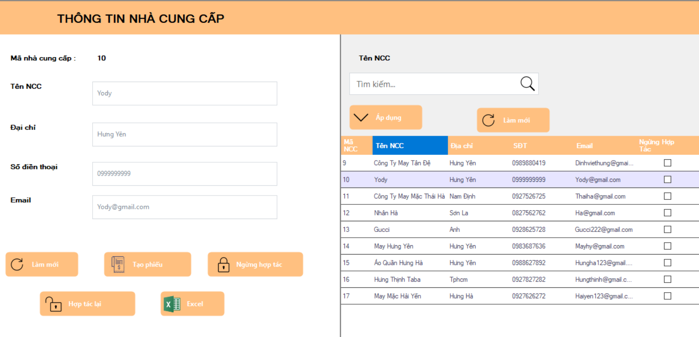Click phone number 0927526725
The width and height of the screenshot is (699, 337).
[x=529, y=196]
